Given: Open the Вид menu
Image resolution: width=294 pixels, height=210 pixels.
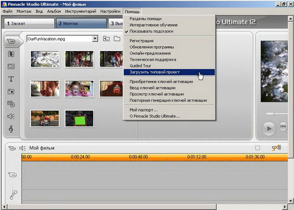Looking at the screenshot, I should pyautogui.click(x=39, y=12).
